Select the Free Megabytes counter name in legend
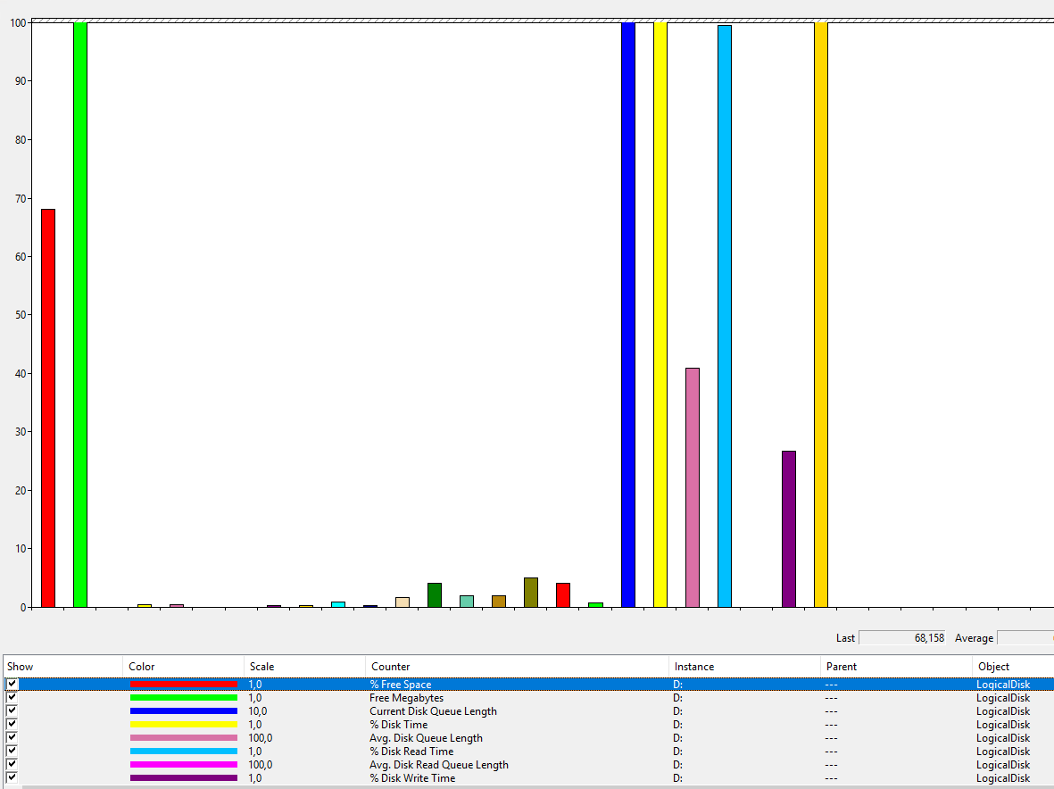This screenshot has width=1054, height=789. click(x=406, y=698)
